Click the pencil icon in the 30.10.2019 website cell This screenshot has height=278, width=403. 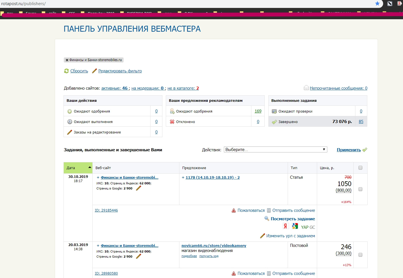[x=139, y=188]
